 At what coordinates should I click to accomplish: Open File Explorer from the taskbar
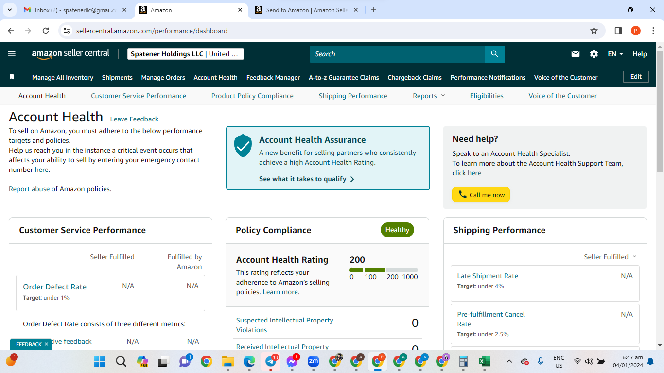(x=228, y=361)
